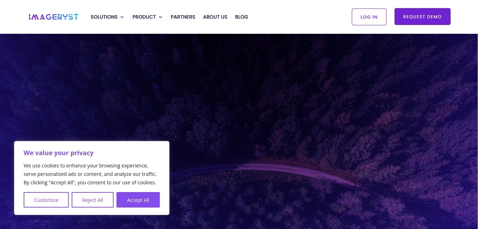Customize cookie preferences
The height and width of the screenshot is (229, 482).
tap(46, 200)
